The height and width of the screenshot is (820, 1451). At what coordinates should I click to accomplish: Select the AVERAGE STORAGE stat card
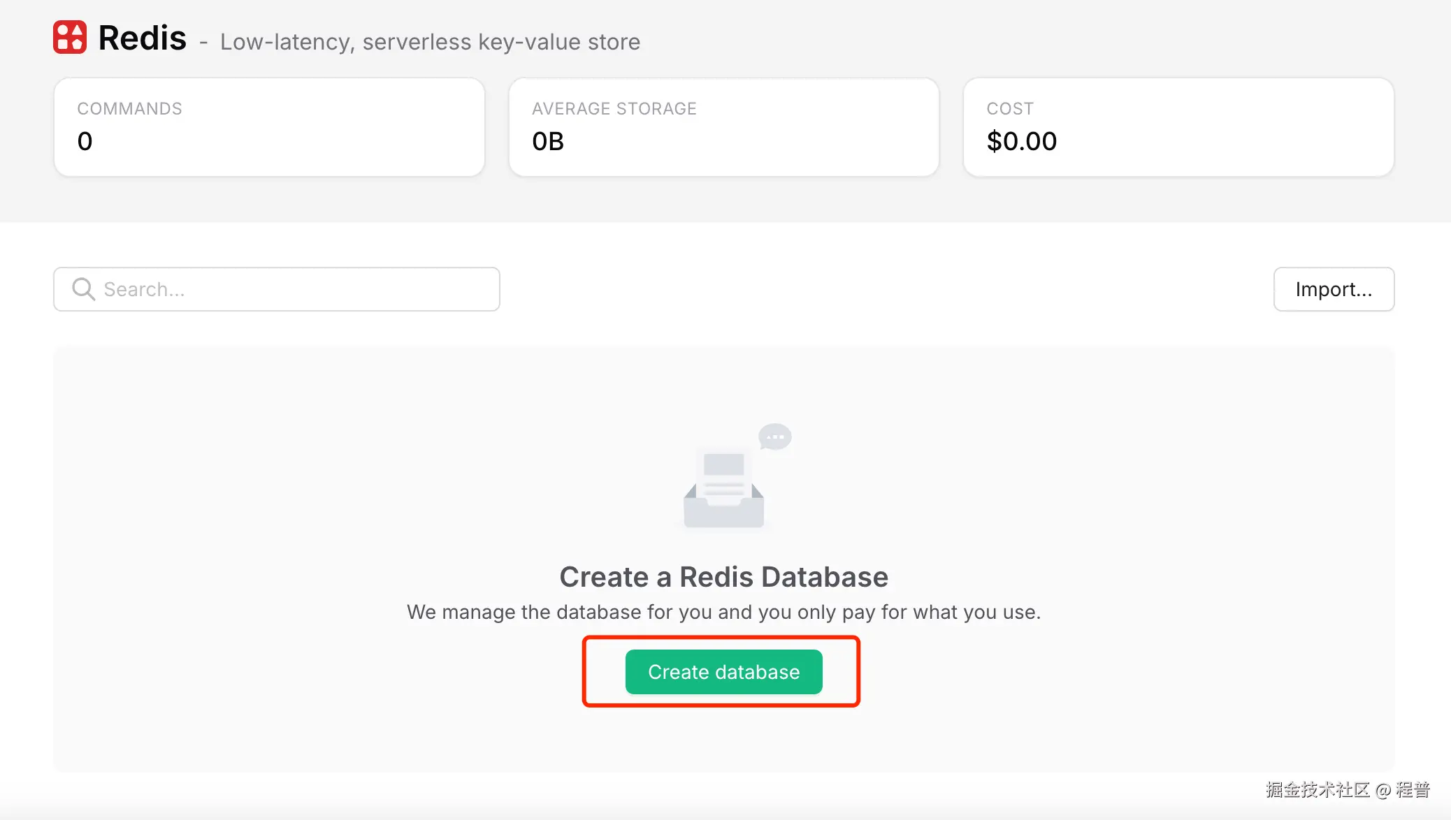[724, 126]
